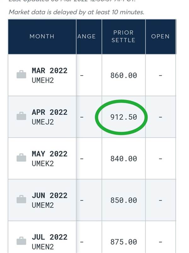Click the briefcase icon for JUL 2022
Viewport: 189px width, 253px height.
click(21, 241)
